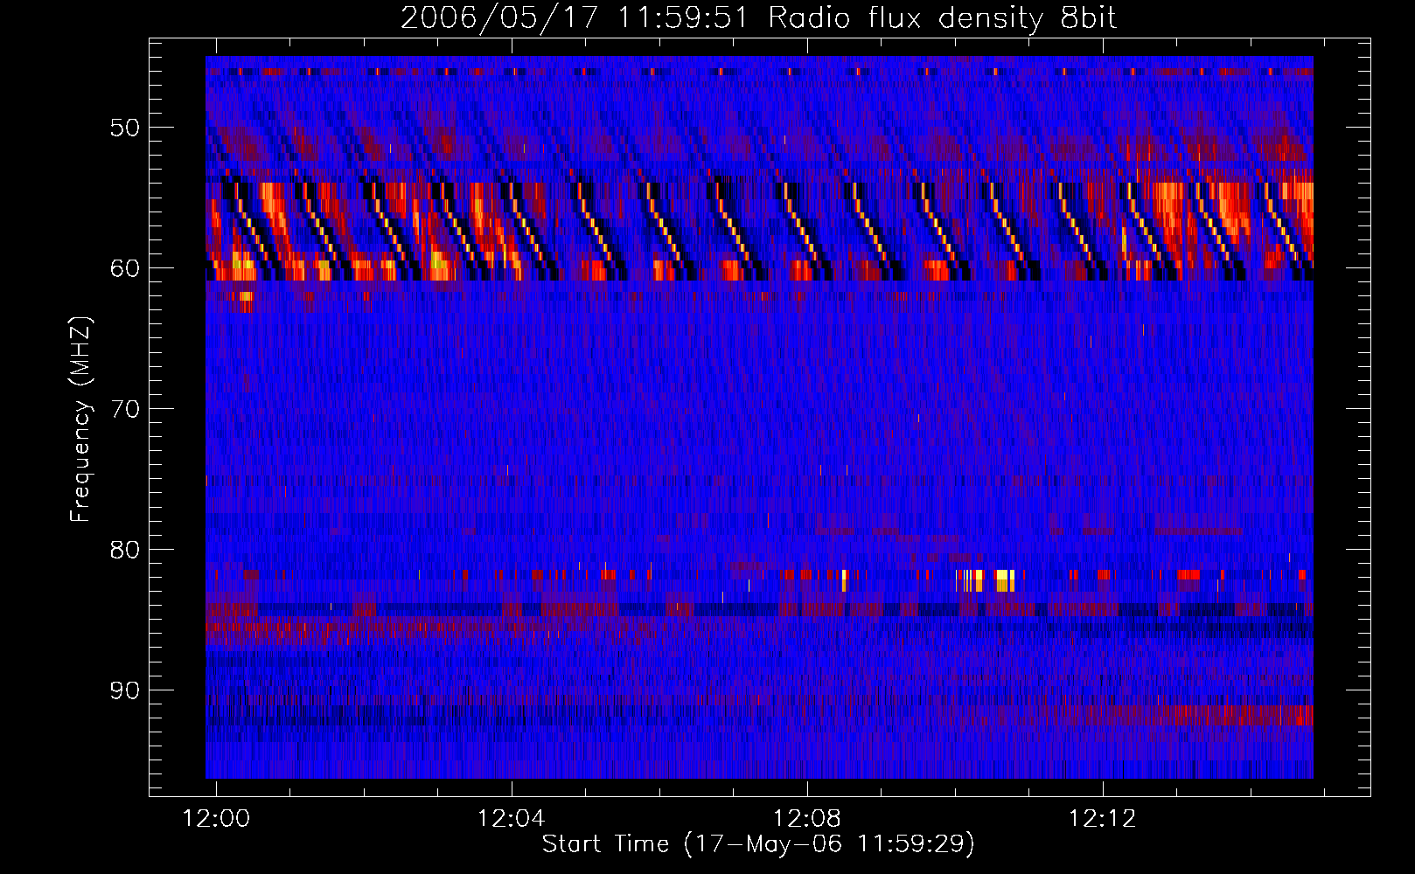Select the 12:08 time tick label
Image resolution: width=1415 pixels, height=874 pixels.
tap(807, 819)
